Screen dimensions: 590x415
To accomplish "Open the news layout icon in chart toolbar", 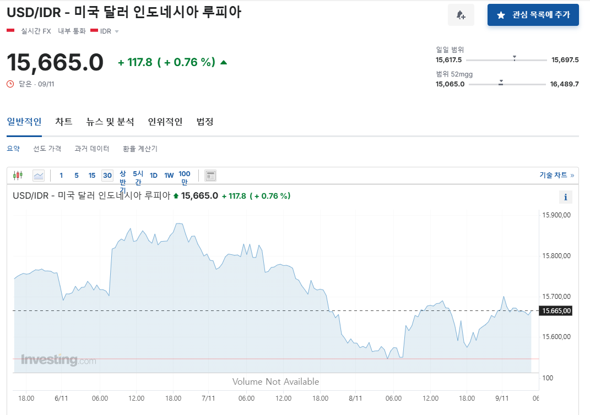I will [210, 176].
